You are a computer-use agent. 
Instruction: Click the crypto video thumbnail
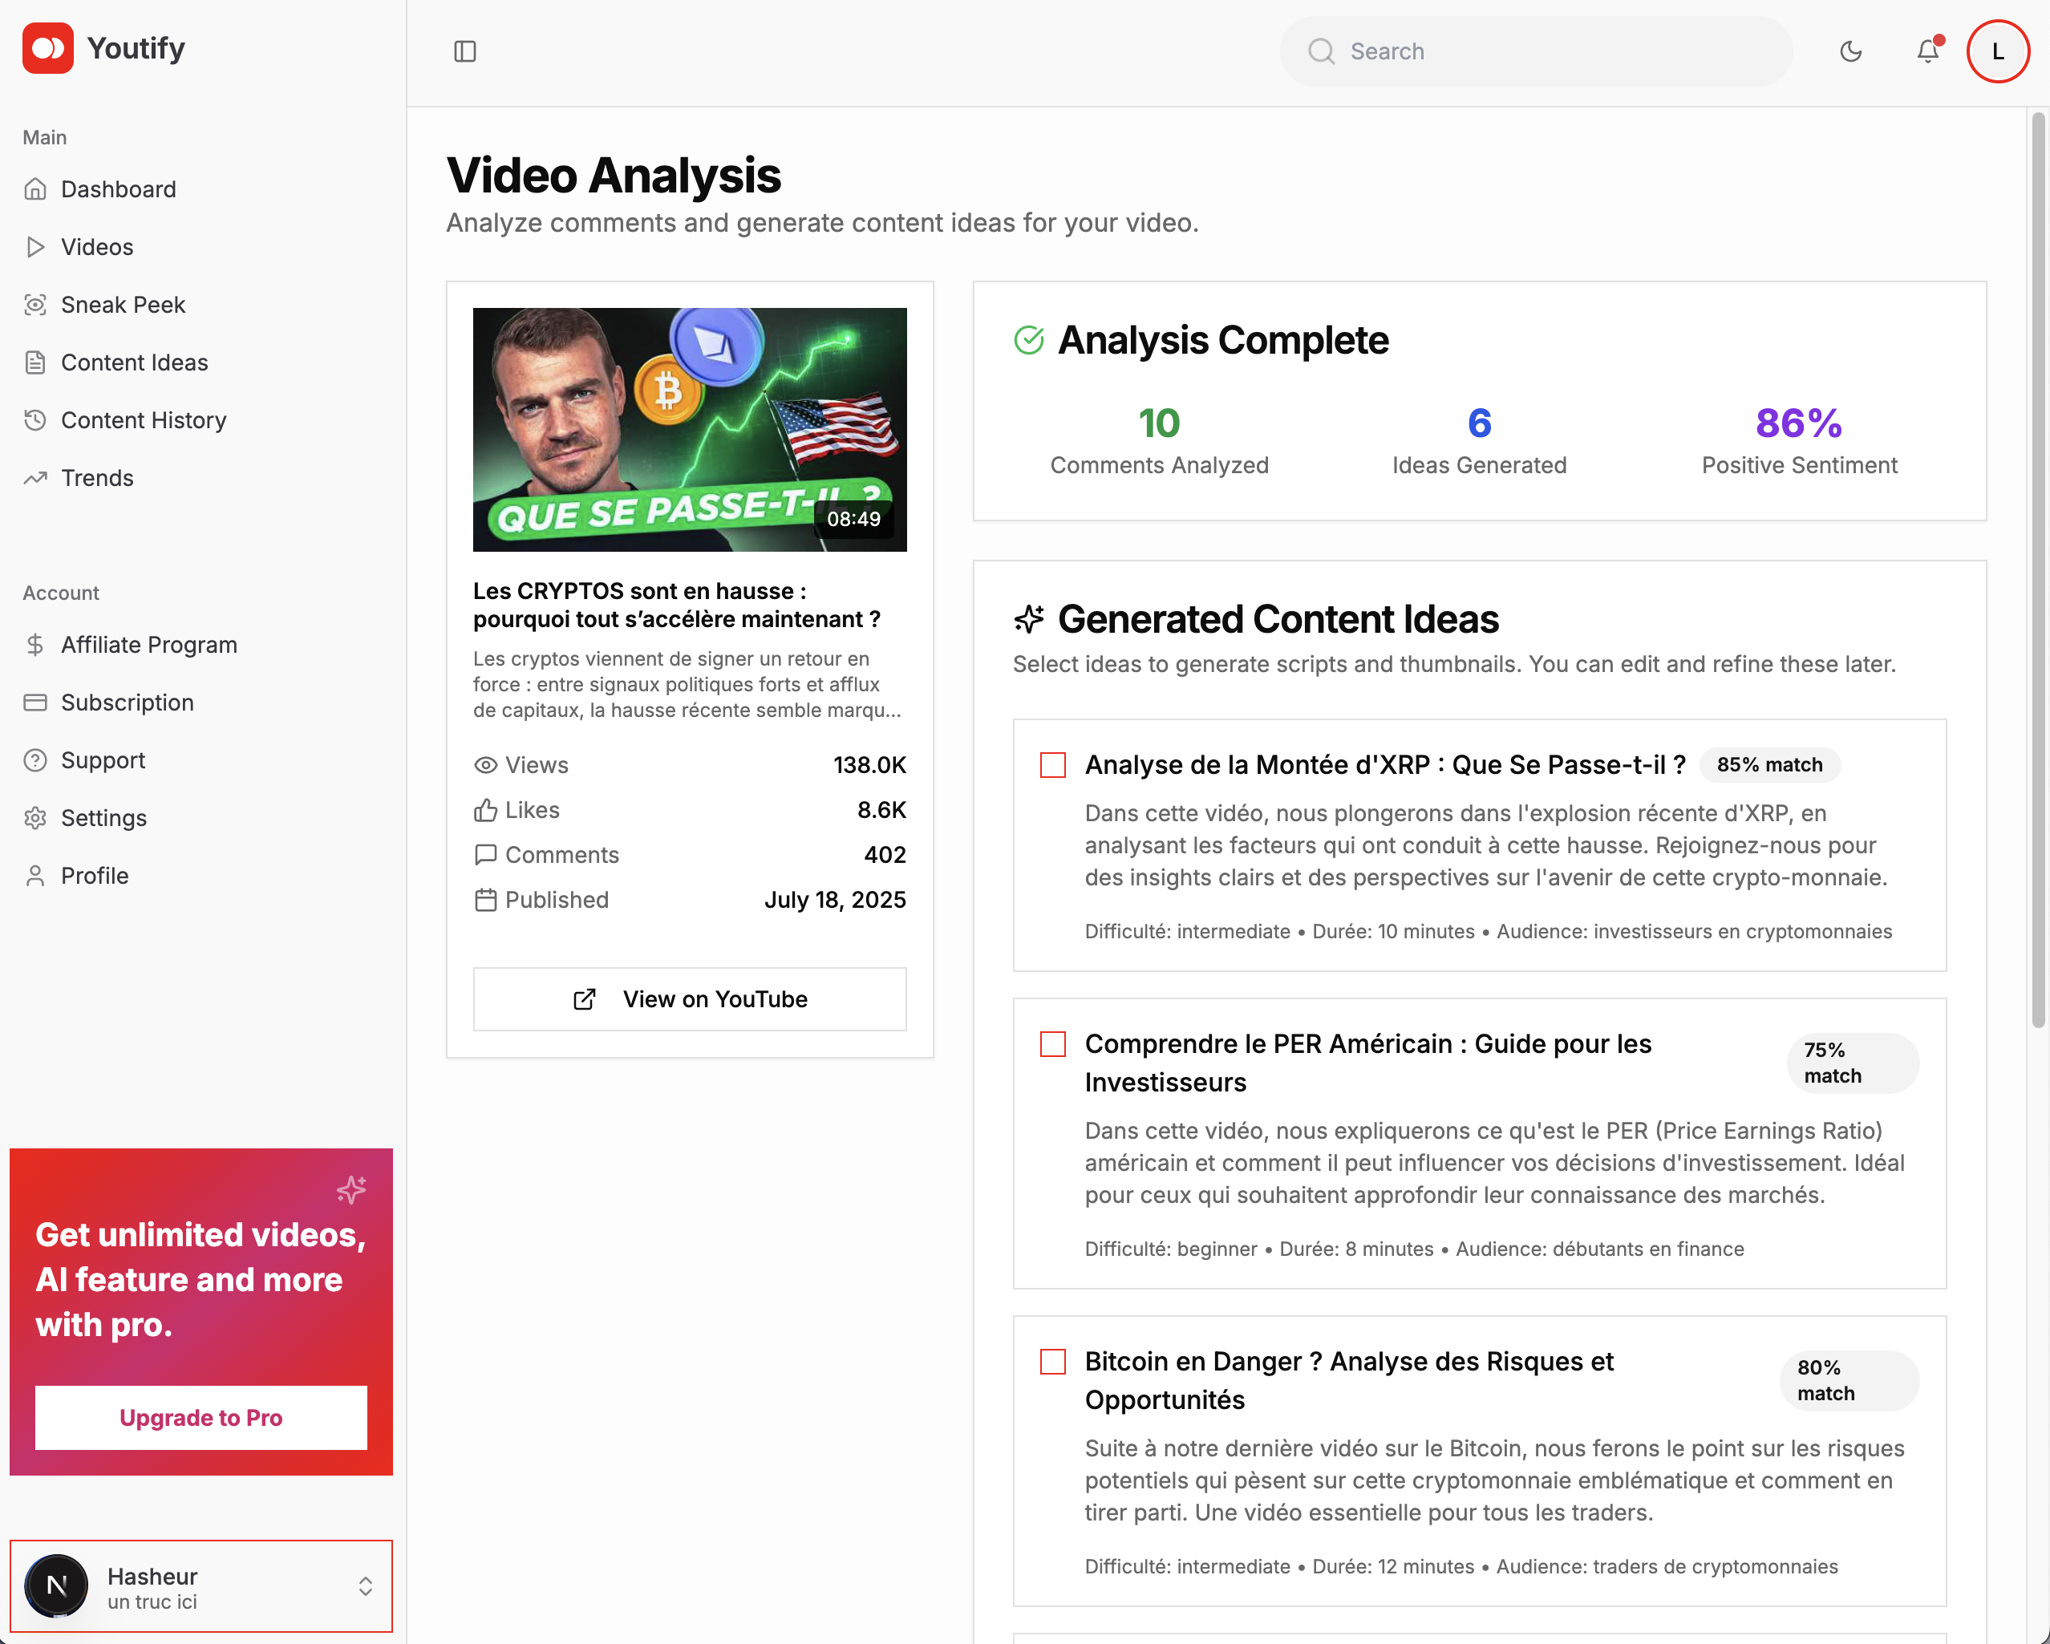pos(690,430)
